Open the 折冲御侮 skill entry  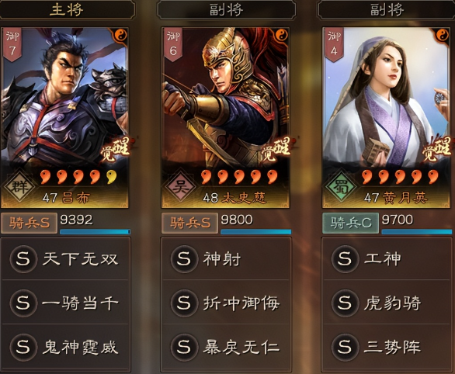point(227,303)
